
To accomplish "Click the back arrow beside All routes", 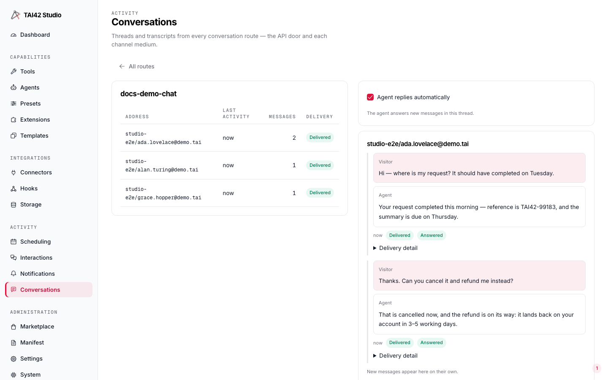I will 122,67.
